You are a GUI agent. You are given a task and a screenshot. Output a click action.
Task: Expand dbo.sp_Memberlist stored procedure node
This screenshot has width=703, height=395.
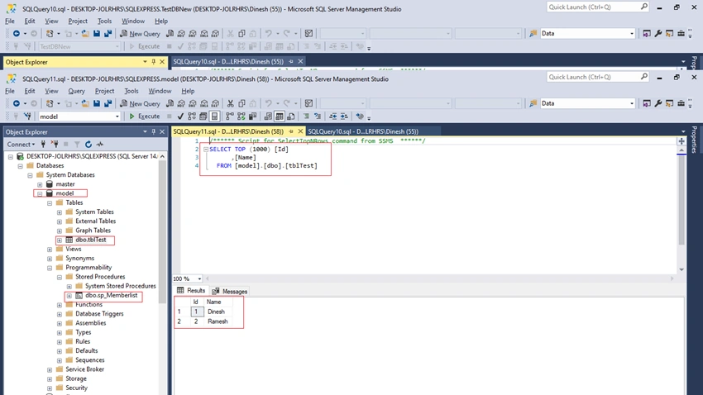pos(69,296)
